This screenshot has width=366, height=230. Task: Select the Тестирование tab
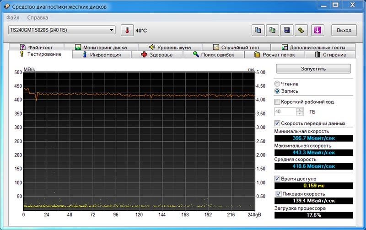point(40,54)
